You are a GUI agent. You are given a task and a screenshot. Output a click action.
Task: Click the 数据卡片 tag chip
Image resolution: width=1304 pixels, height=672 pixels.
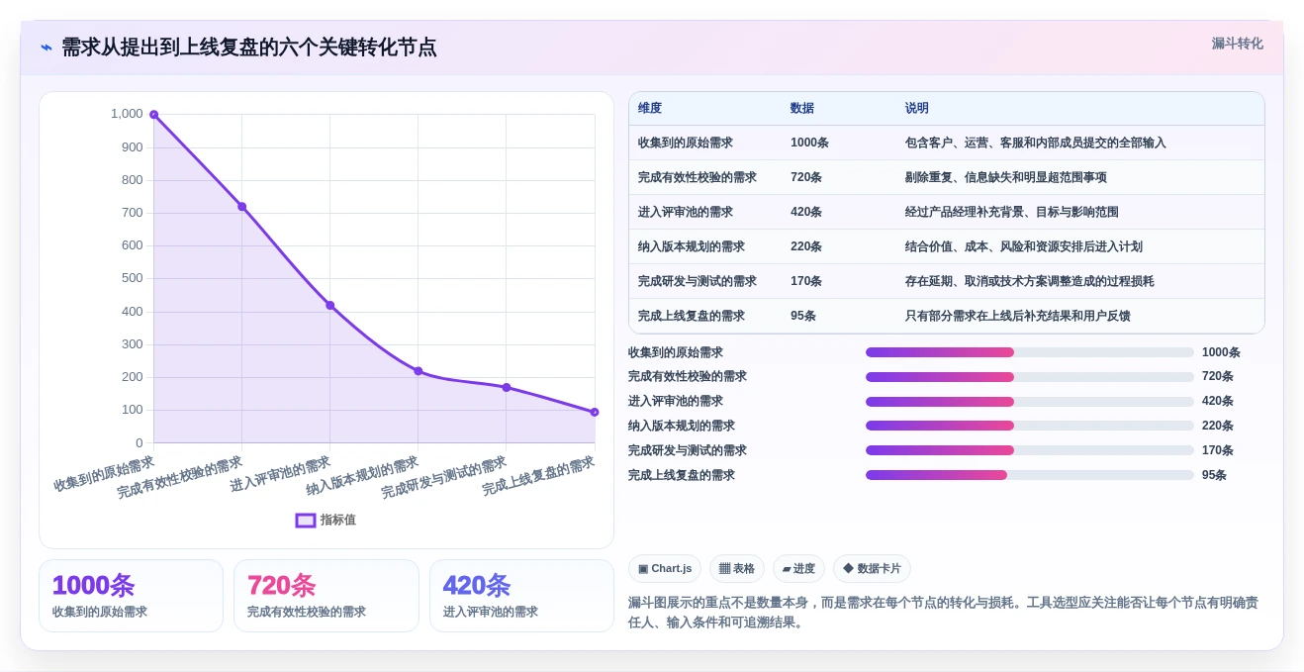pyautogui.click(x=872, y=568)
